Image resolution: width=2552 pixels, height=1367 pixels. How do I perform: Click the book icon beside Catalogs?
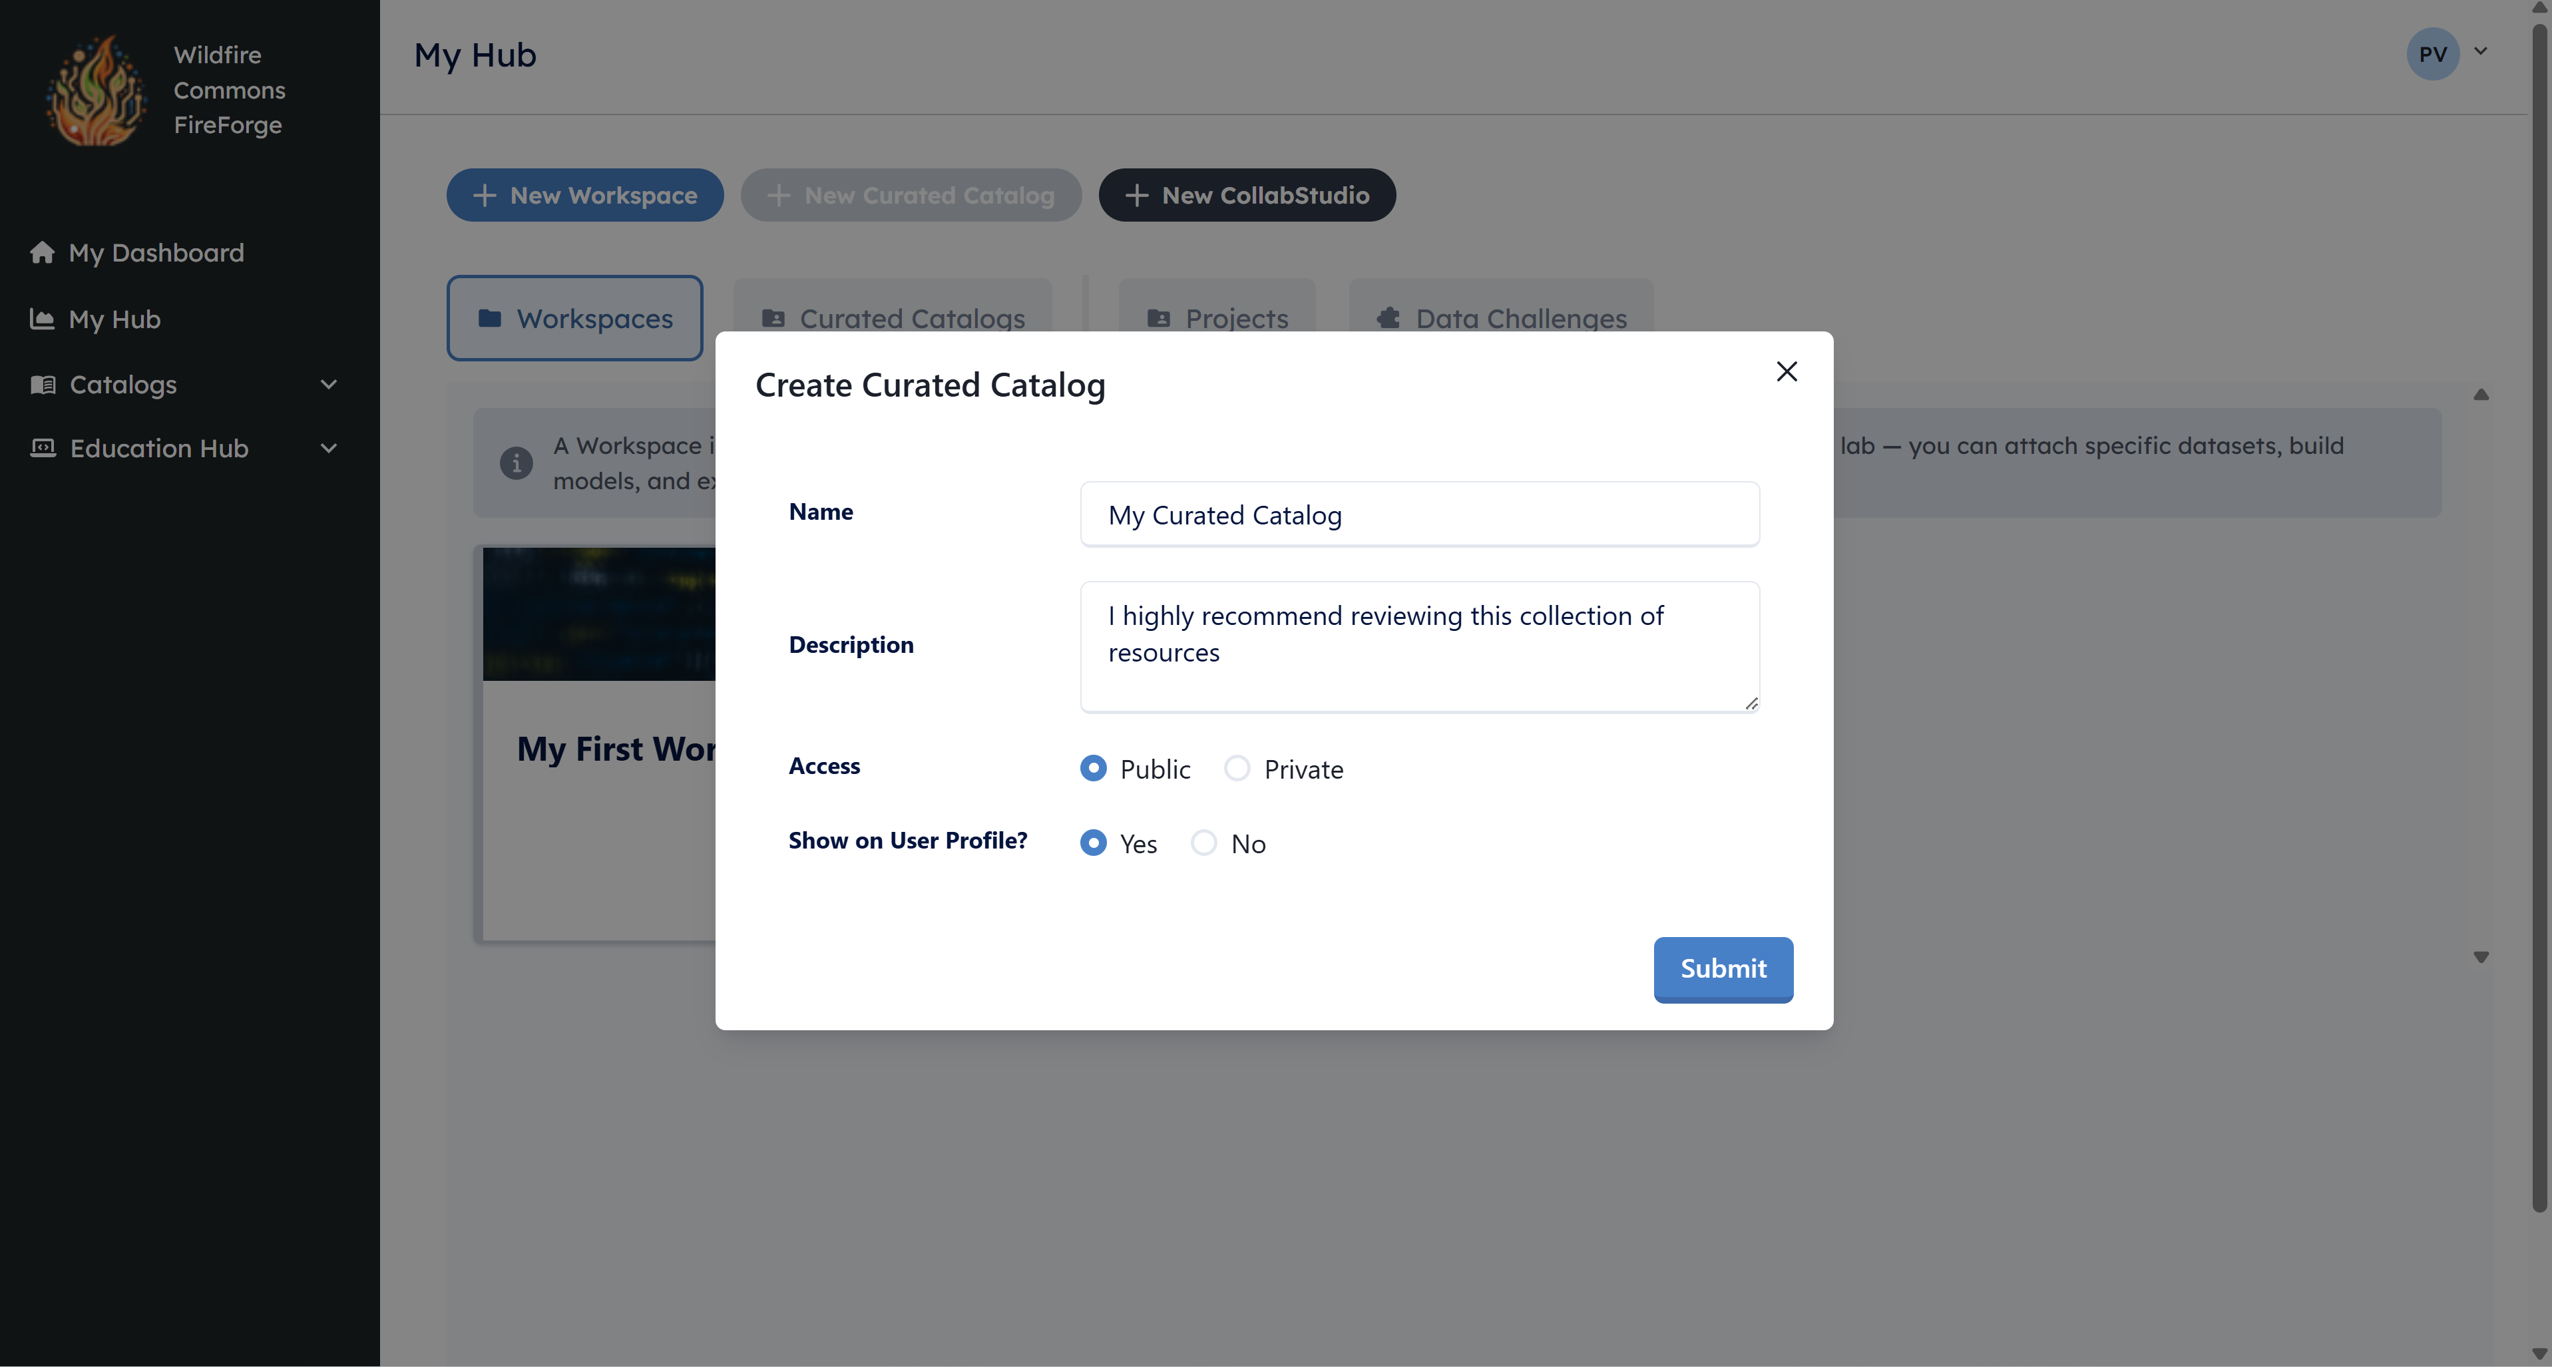coord(43,385)
